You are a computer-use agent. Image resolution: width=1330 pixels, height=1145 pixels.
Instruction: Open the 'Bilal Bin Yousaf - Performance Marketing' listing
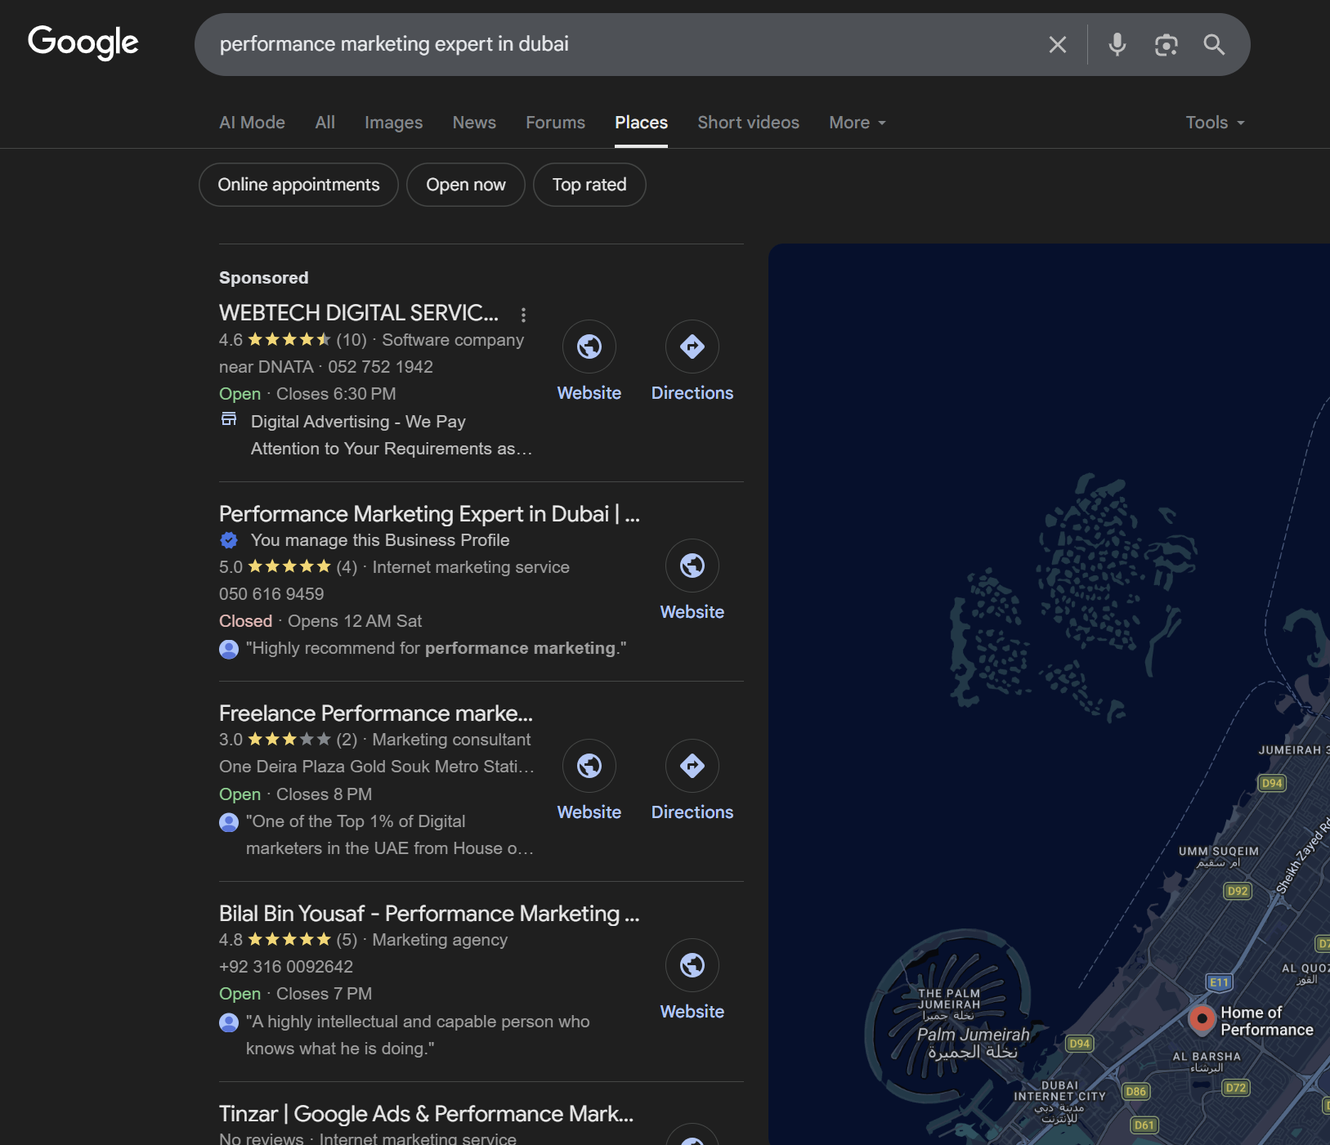(429, 914)
